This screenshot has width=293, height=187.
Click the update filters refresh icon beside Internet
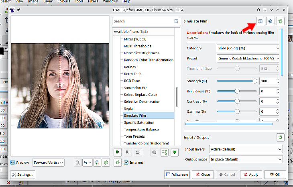coord(118,163)
